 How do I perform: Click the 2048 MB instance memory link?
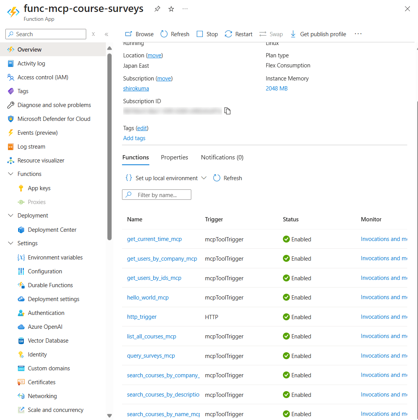[277, 89]
